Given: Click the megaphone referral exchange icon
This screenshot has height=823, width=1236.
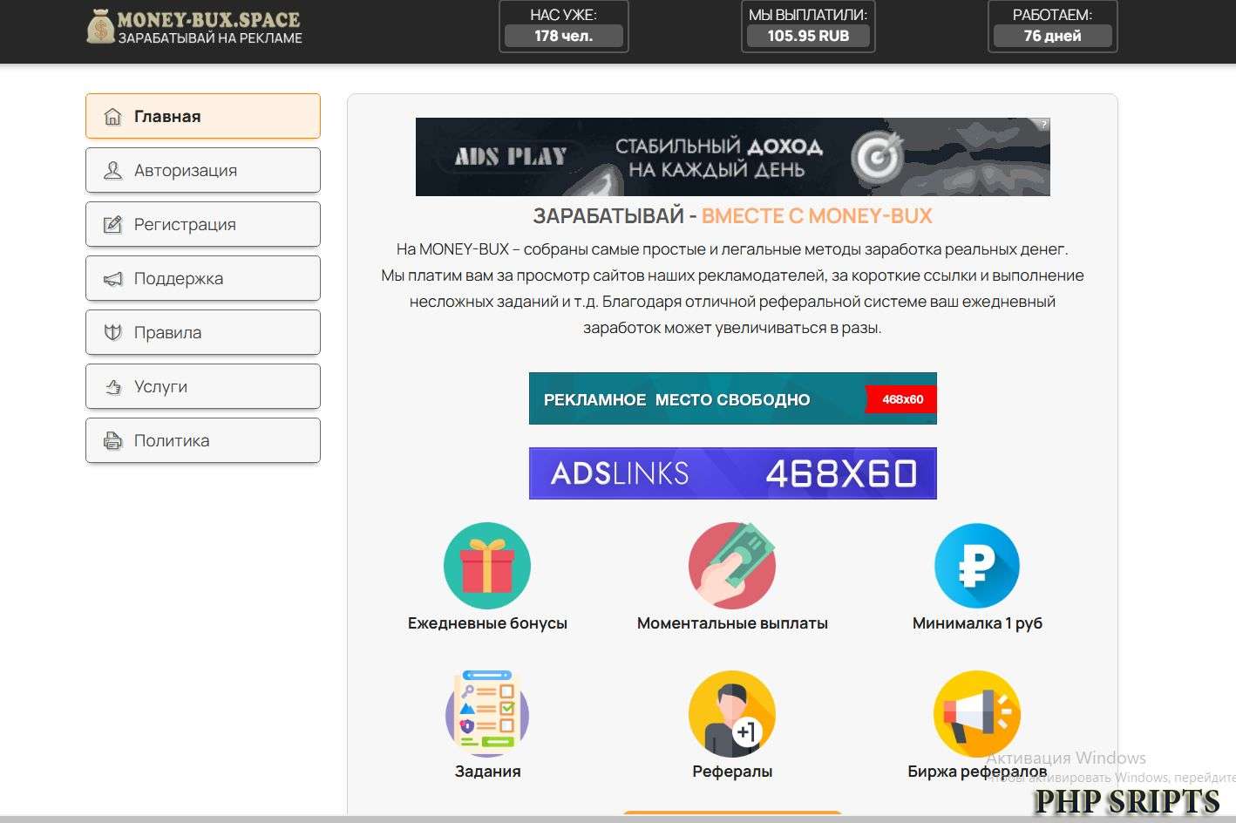Looking at the screenshot, I should click(976, 713).
